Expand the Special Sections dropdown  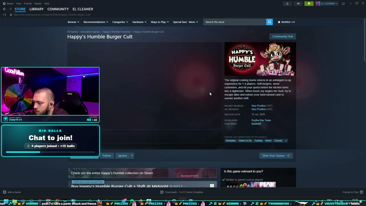tap(180, 22)
